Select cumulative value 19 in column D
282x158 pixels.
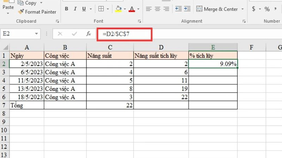point(161,89)
